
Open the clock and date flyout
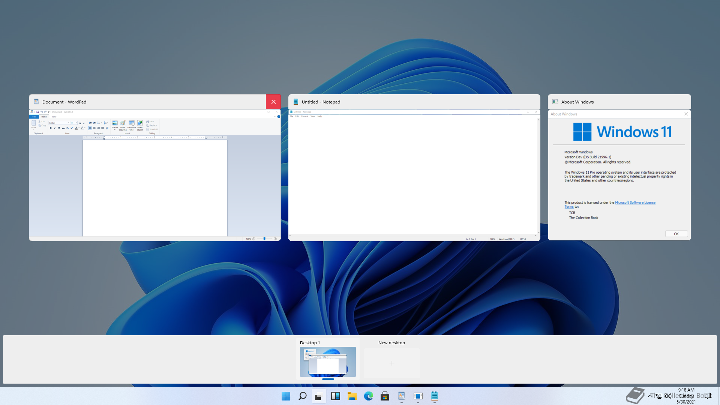(x=686, y=396)
